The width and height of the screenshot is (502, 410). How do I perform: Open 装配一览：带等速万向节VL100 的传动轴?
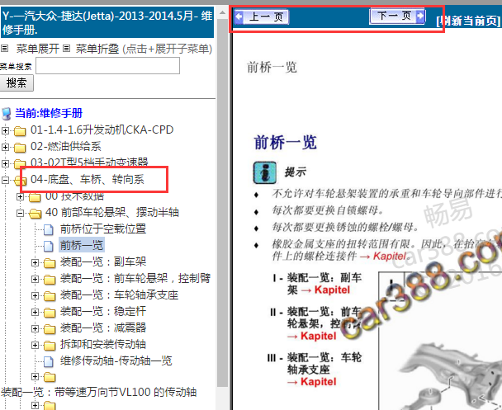(x=98, y=392)
